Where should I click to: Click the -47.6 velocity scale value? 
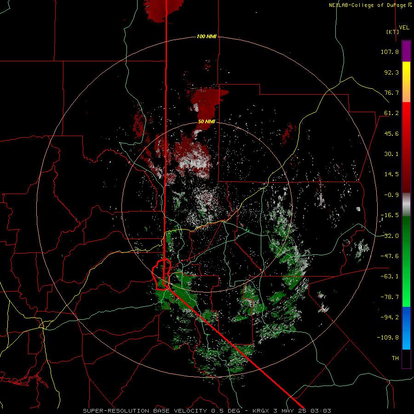pos(390,256)
